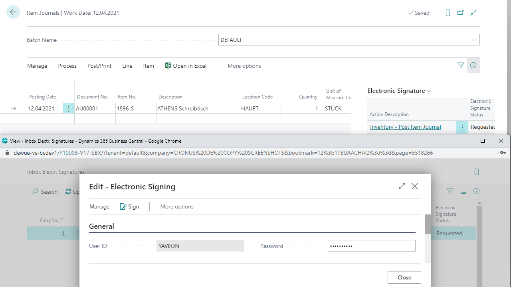This screenshot has width=511, height=287.
Task: Open the Process menu
Action: [x=67, y=66]
